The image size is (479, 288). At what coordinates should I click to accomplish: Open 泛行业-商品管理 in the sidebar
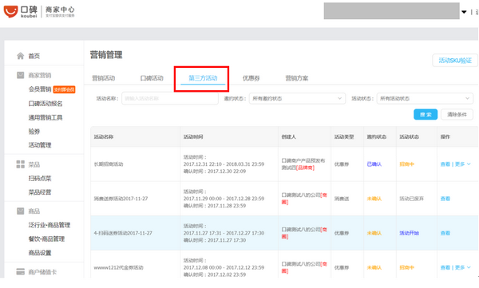click(49, 225)
